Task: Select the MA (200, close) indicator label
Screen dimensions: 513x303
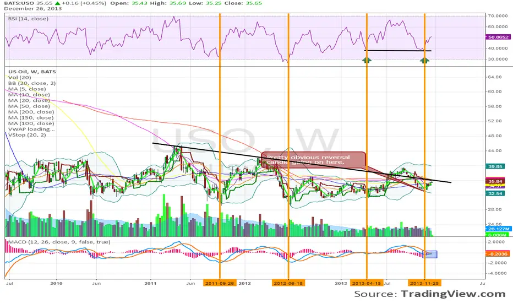Action: point(31,112)
